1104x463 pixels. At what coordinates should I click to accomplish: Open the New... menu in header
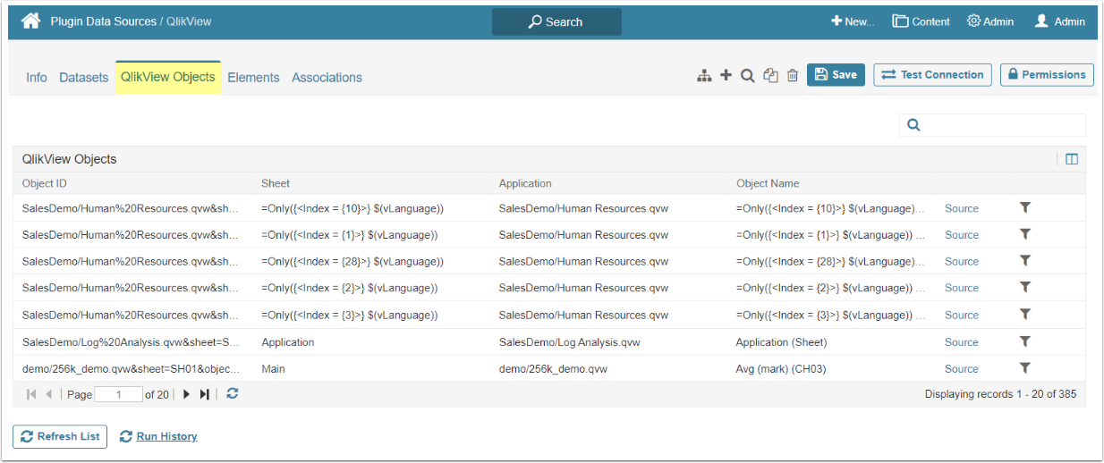click(853, 21)
